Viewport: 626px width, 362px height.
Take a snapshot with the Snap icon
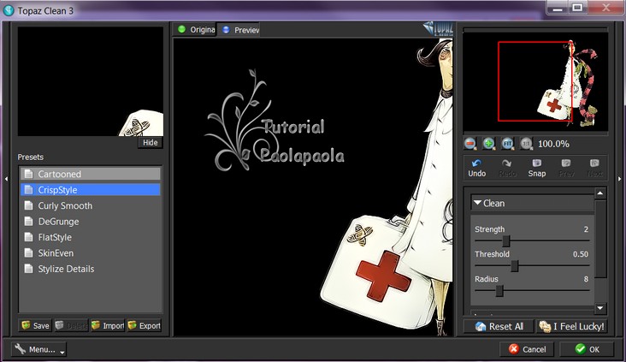pyautogui.click(x=537, y=168)
